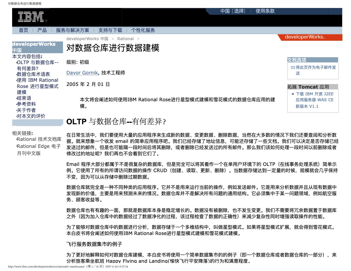Screen dimensions: 351x271
Task: Jump to 对本文的评价 section
Action: point(31,116)
